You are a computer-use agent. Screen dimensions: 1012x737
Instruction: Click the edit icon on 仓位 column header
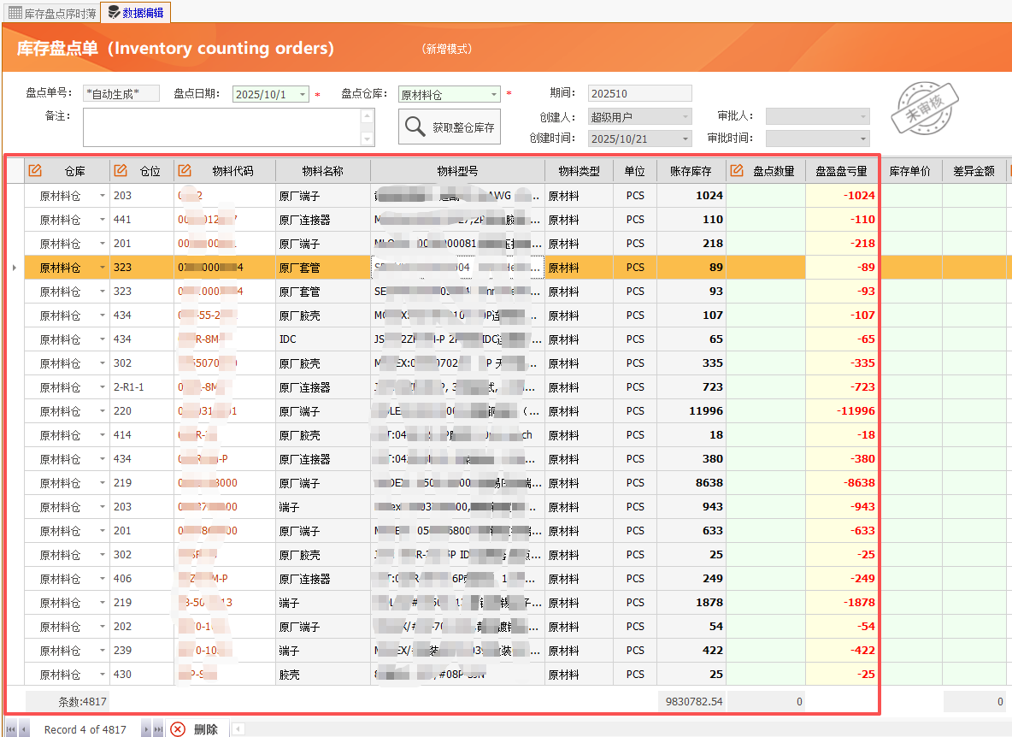[x=120, y=170]
